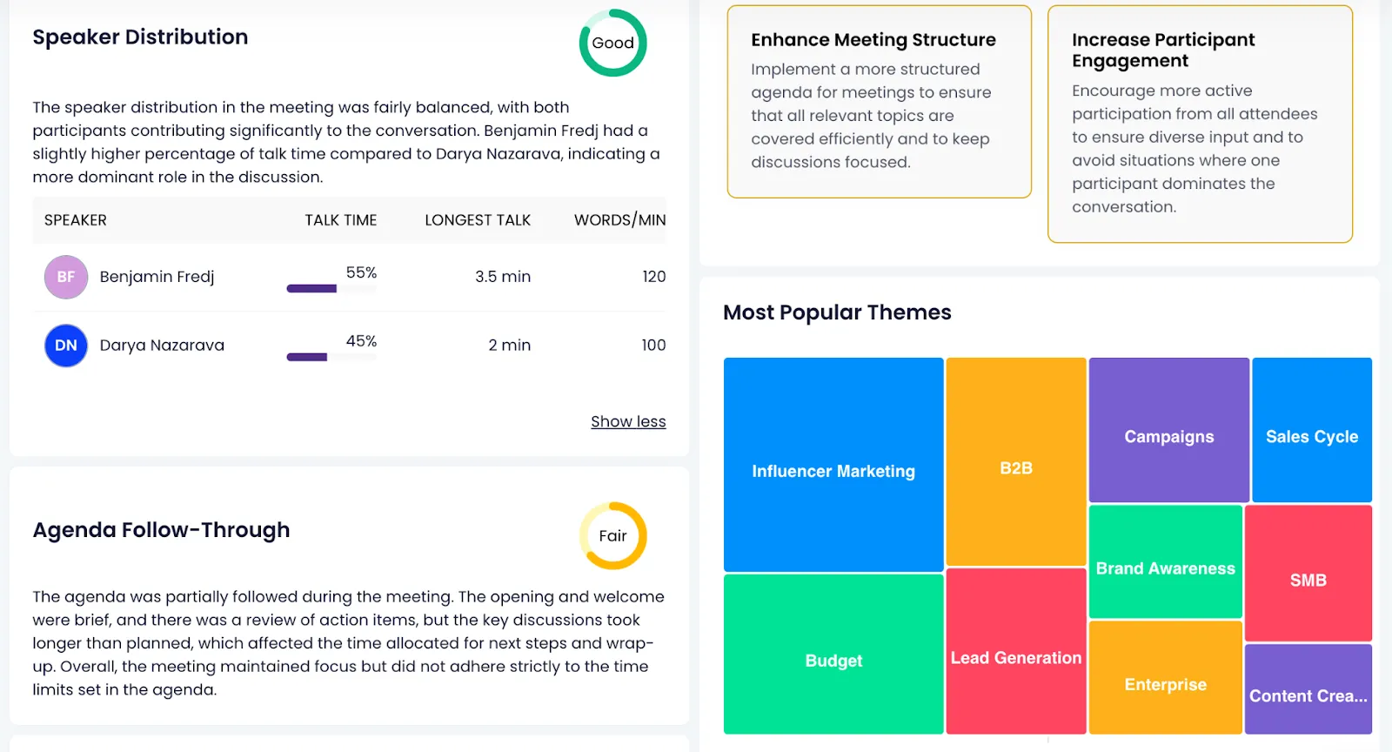
Task: Select the SMB theme tile
Action: (1308, 574)
